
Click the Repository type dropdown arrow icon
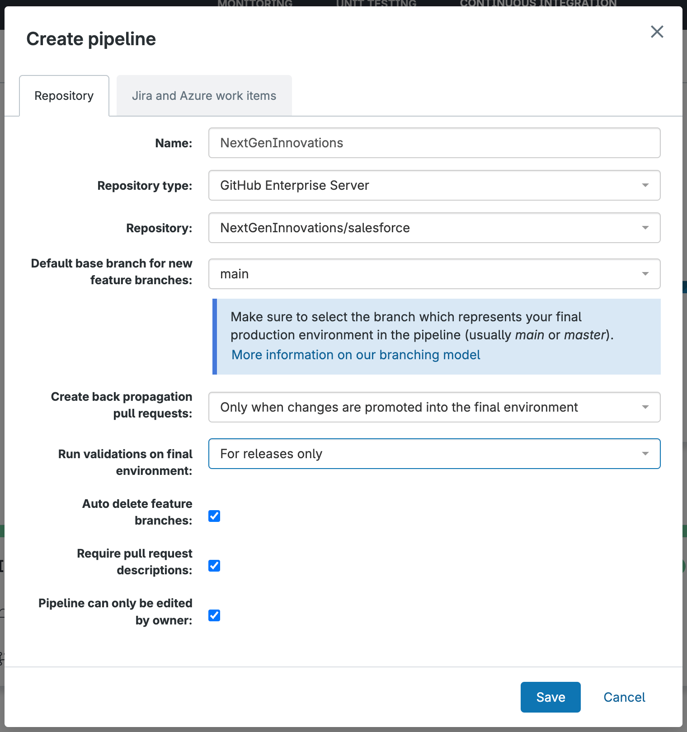pos(645,185)
